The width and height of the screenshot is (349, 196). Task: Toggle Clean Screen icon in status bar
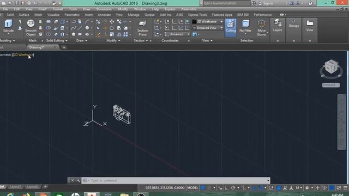(x=339, y=188)
